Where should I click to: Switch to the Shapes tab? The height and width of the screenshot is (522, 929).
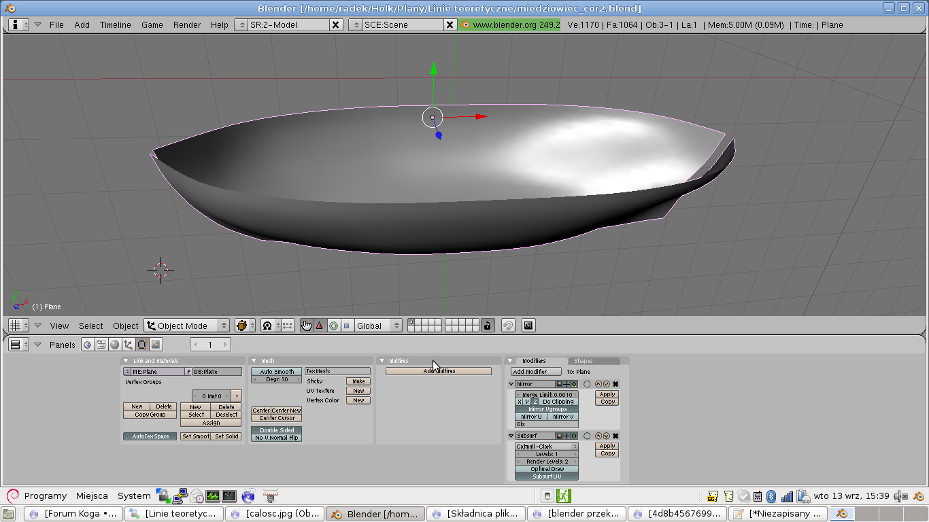(583, 361)
